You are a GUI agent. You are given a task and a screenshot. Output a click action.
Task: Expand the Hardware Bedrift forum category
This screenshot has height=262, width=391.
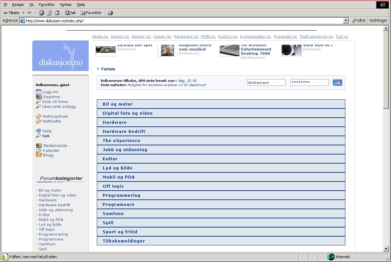[221, 131]
